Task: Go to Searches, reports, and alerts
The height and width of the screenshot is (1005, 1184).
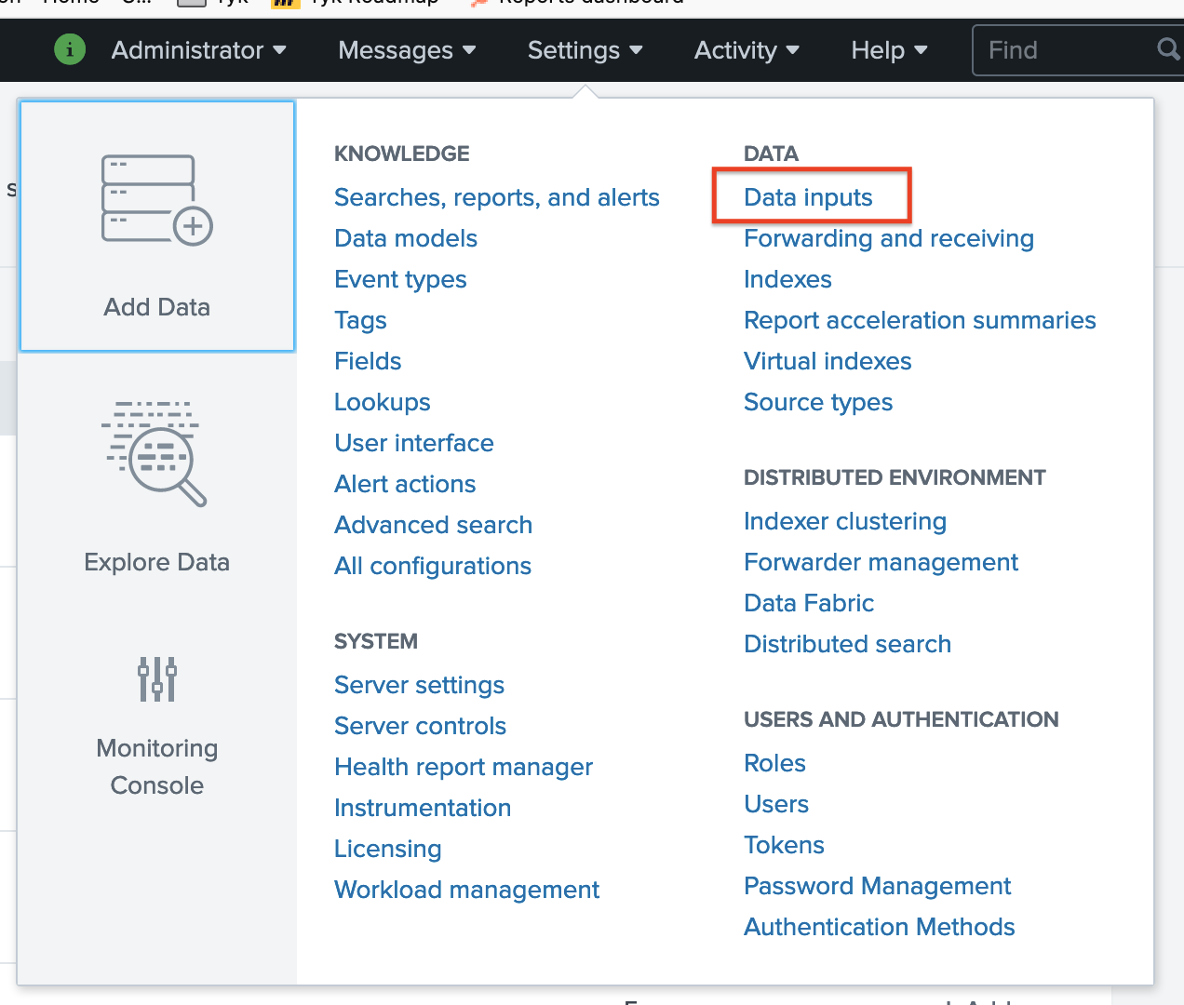Action: coord(496,197)
